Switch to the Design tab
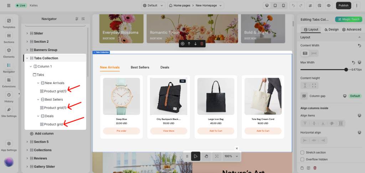Image resolution: width=365 pixels, height=173 pixels. coord(331,30)
